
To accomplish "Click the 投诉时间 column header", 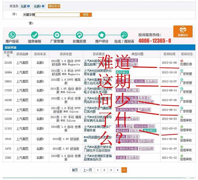I will pyautogui.click(x=169, y=54).
